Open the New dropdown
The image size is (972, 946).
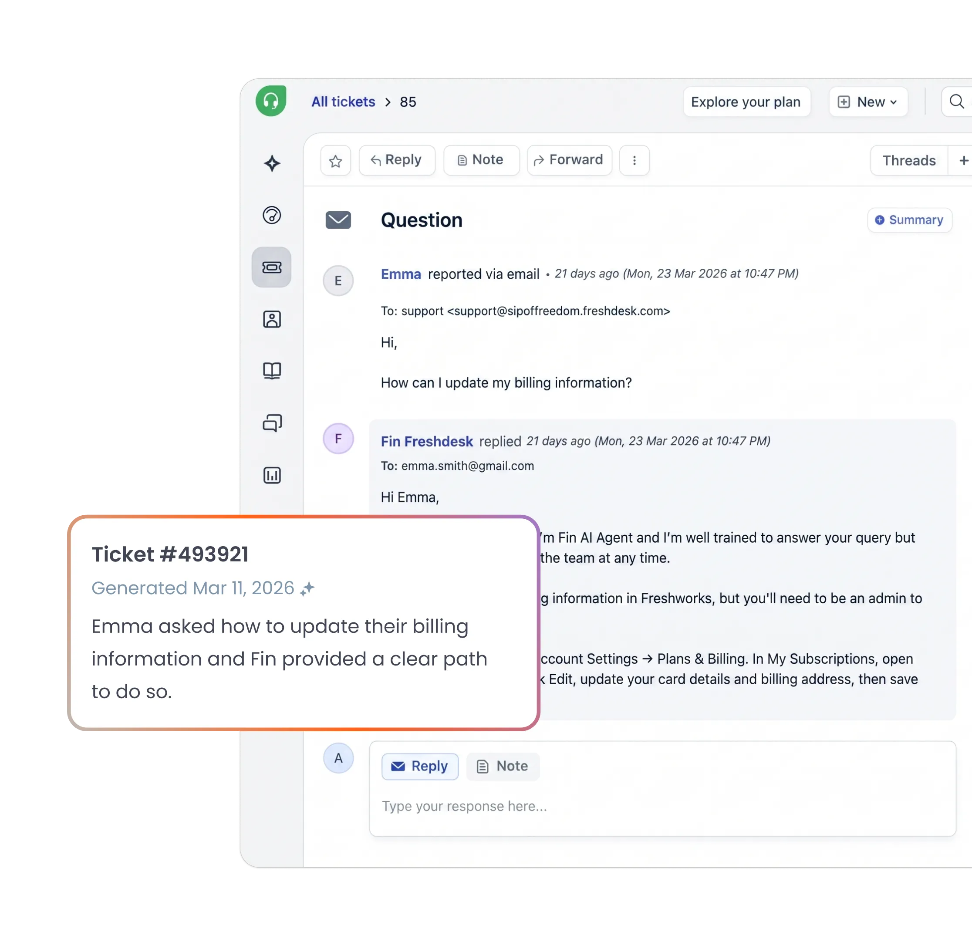868,102
